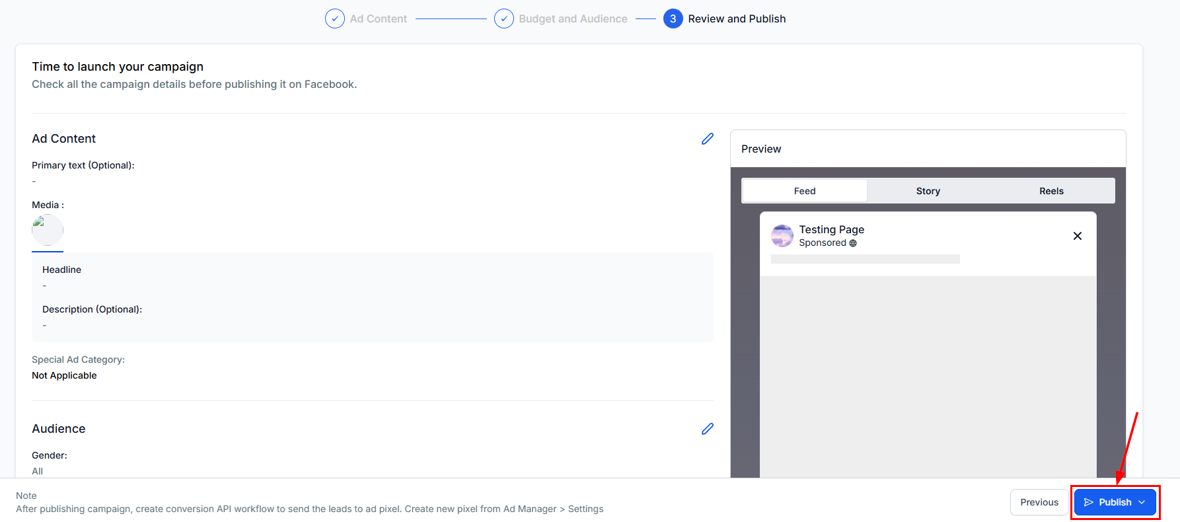Edit Audience section with pencil icon
Viewport: 1180px width, 522px height.
pyautogui.click(x=708, y=429)
